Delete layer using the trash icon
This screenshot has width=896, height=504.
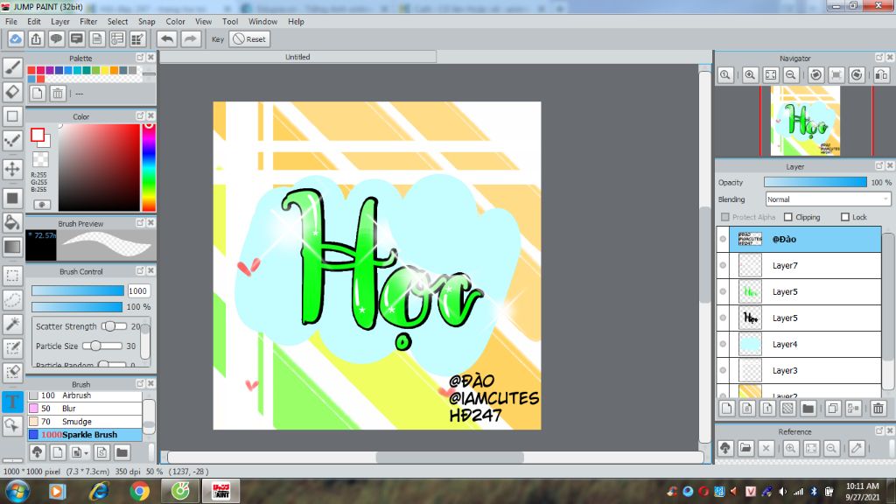[878, 408]
